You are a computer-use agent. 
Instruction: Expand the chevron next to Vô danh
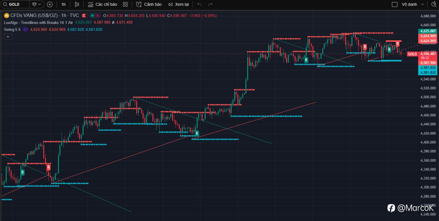pyautogui.click(x=423, y=4)
